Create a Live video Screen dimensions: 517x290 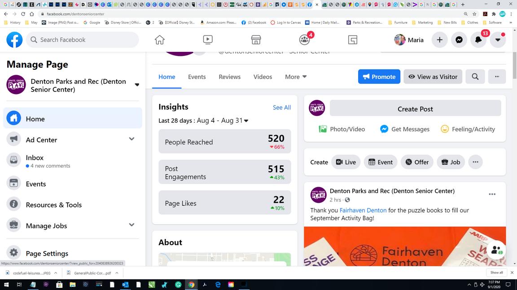pyautogui.click(x=346, y=162)
